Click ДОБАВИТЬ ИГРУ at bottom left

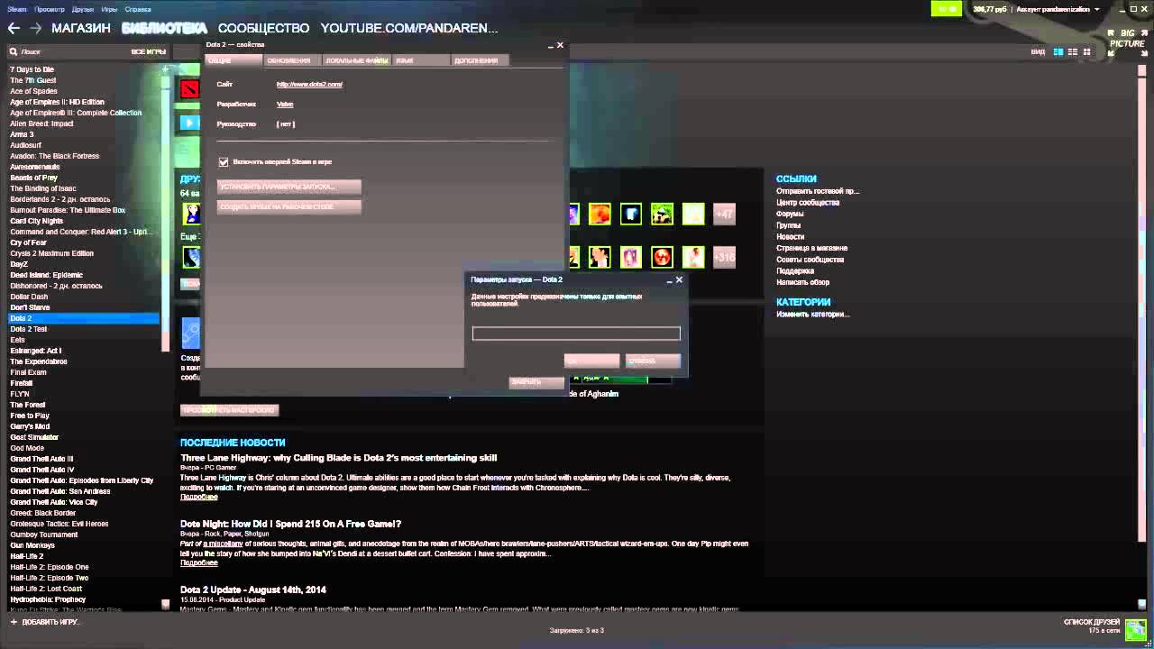click(x=50, y=622)
